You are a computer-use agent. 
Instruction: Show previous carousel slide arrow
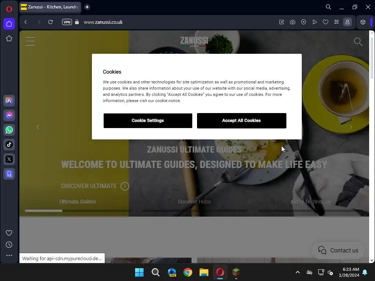click(x=38, y=127)
